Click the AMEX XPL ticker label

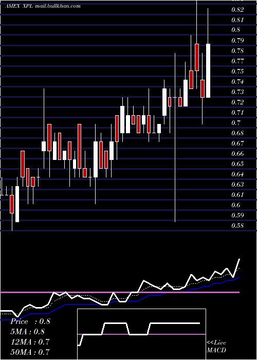coord(20,6)
